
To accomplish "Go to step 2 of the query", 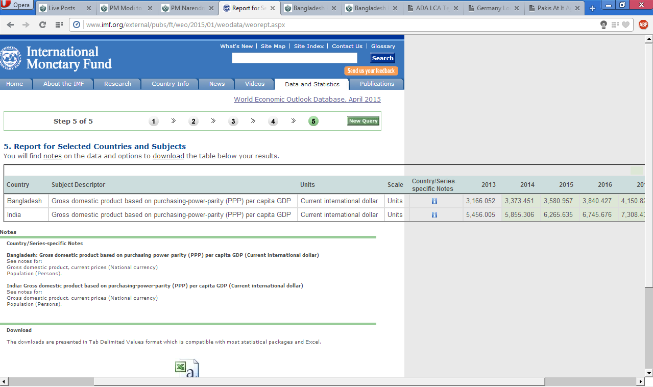I will (x=193, y=122).
